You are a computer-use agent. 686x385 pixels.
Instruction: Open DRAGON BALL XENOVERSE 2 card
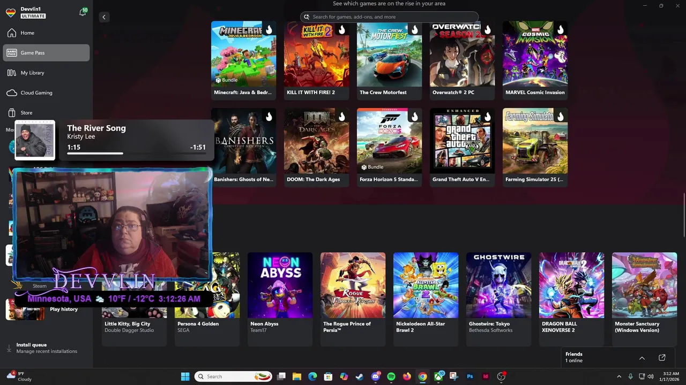572,299
